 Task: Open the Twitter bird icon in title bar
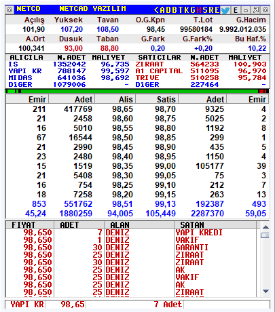pos(225,10)
